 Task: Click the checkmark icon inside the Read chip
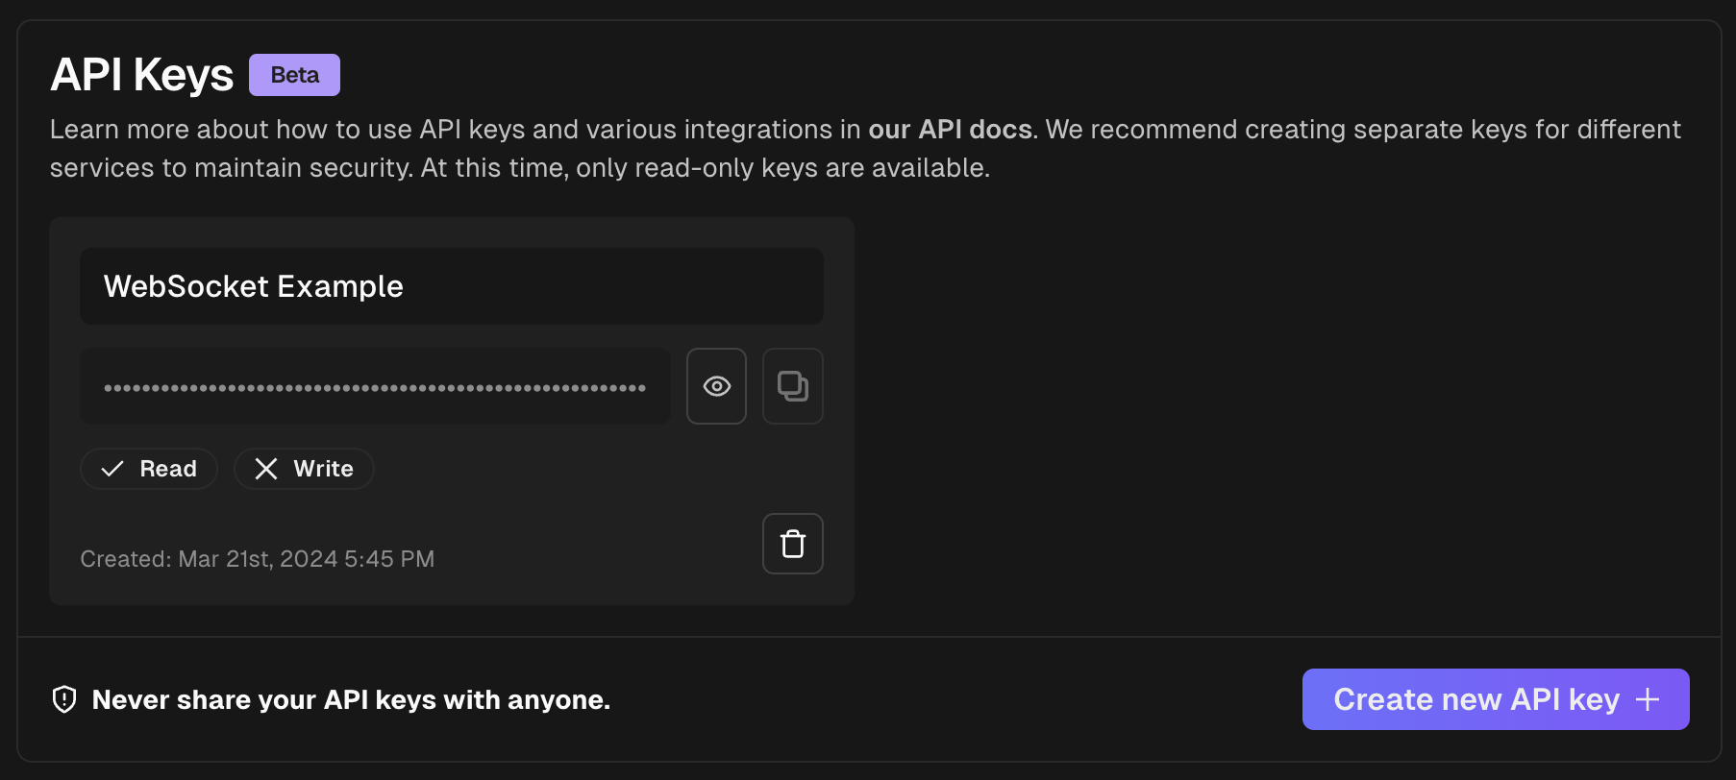[112, 469]
